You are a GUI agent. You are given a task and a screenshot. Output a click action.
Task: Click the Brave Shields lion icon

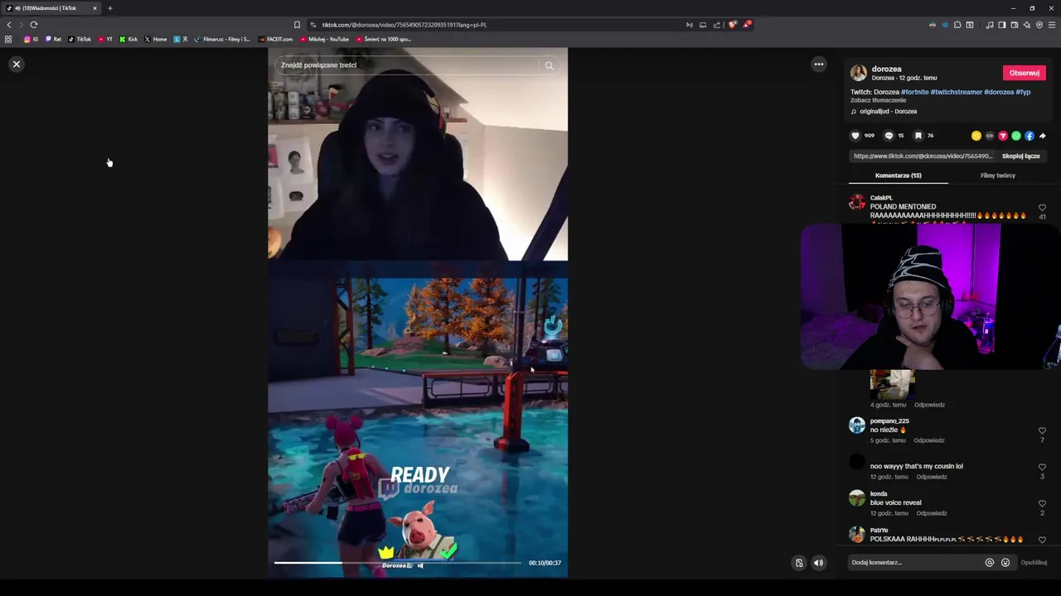[732, 25]
